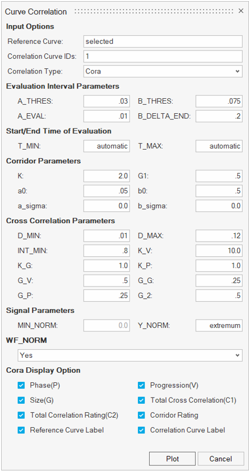Edit the A_THRES value field
The width and height of the screenshot is (249, 471).
[x=107, y=101]
